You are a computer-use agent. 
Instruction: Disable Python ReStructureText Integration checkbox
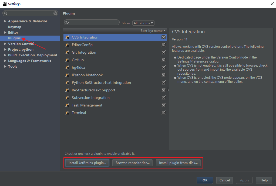point(164,82)
